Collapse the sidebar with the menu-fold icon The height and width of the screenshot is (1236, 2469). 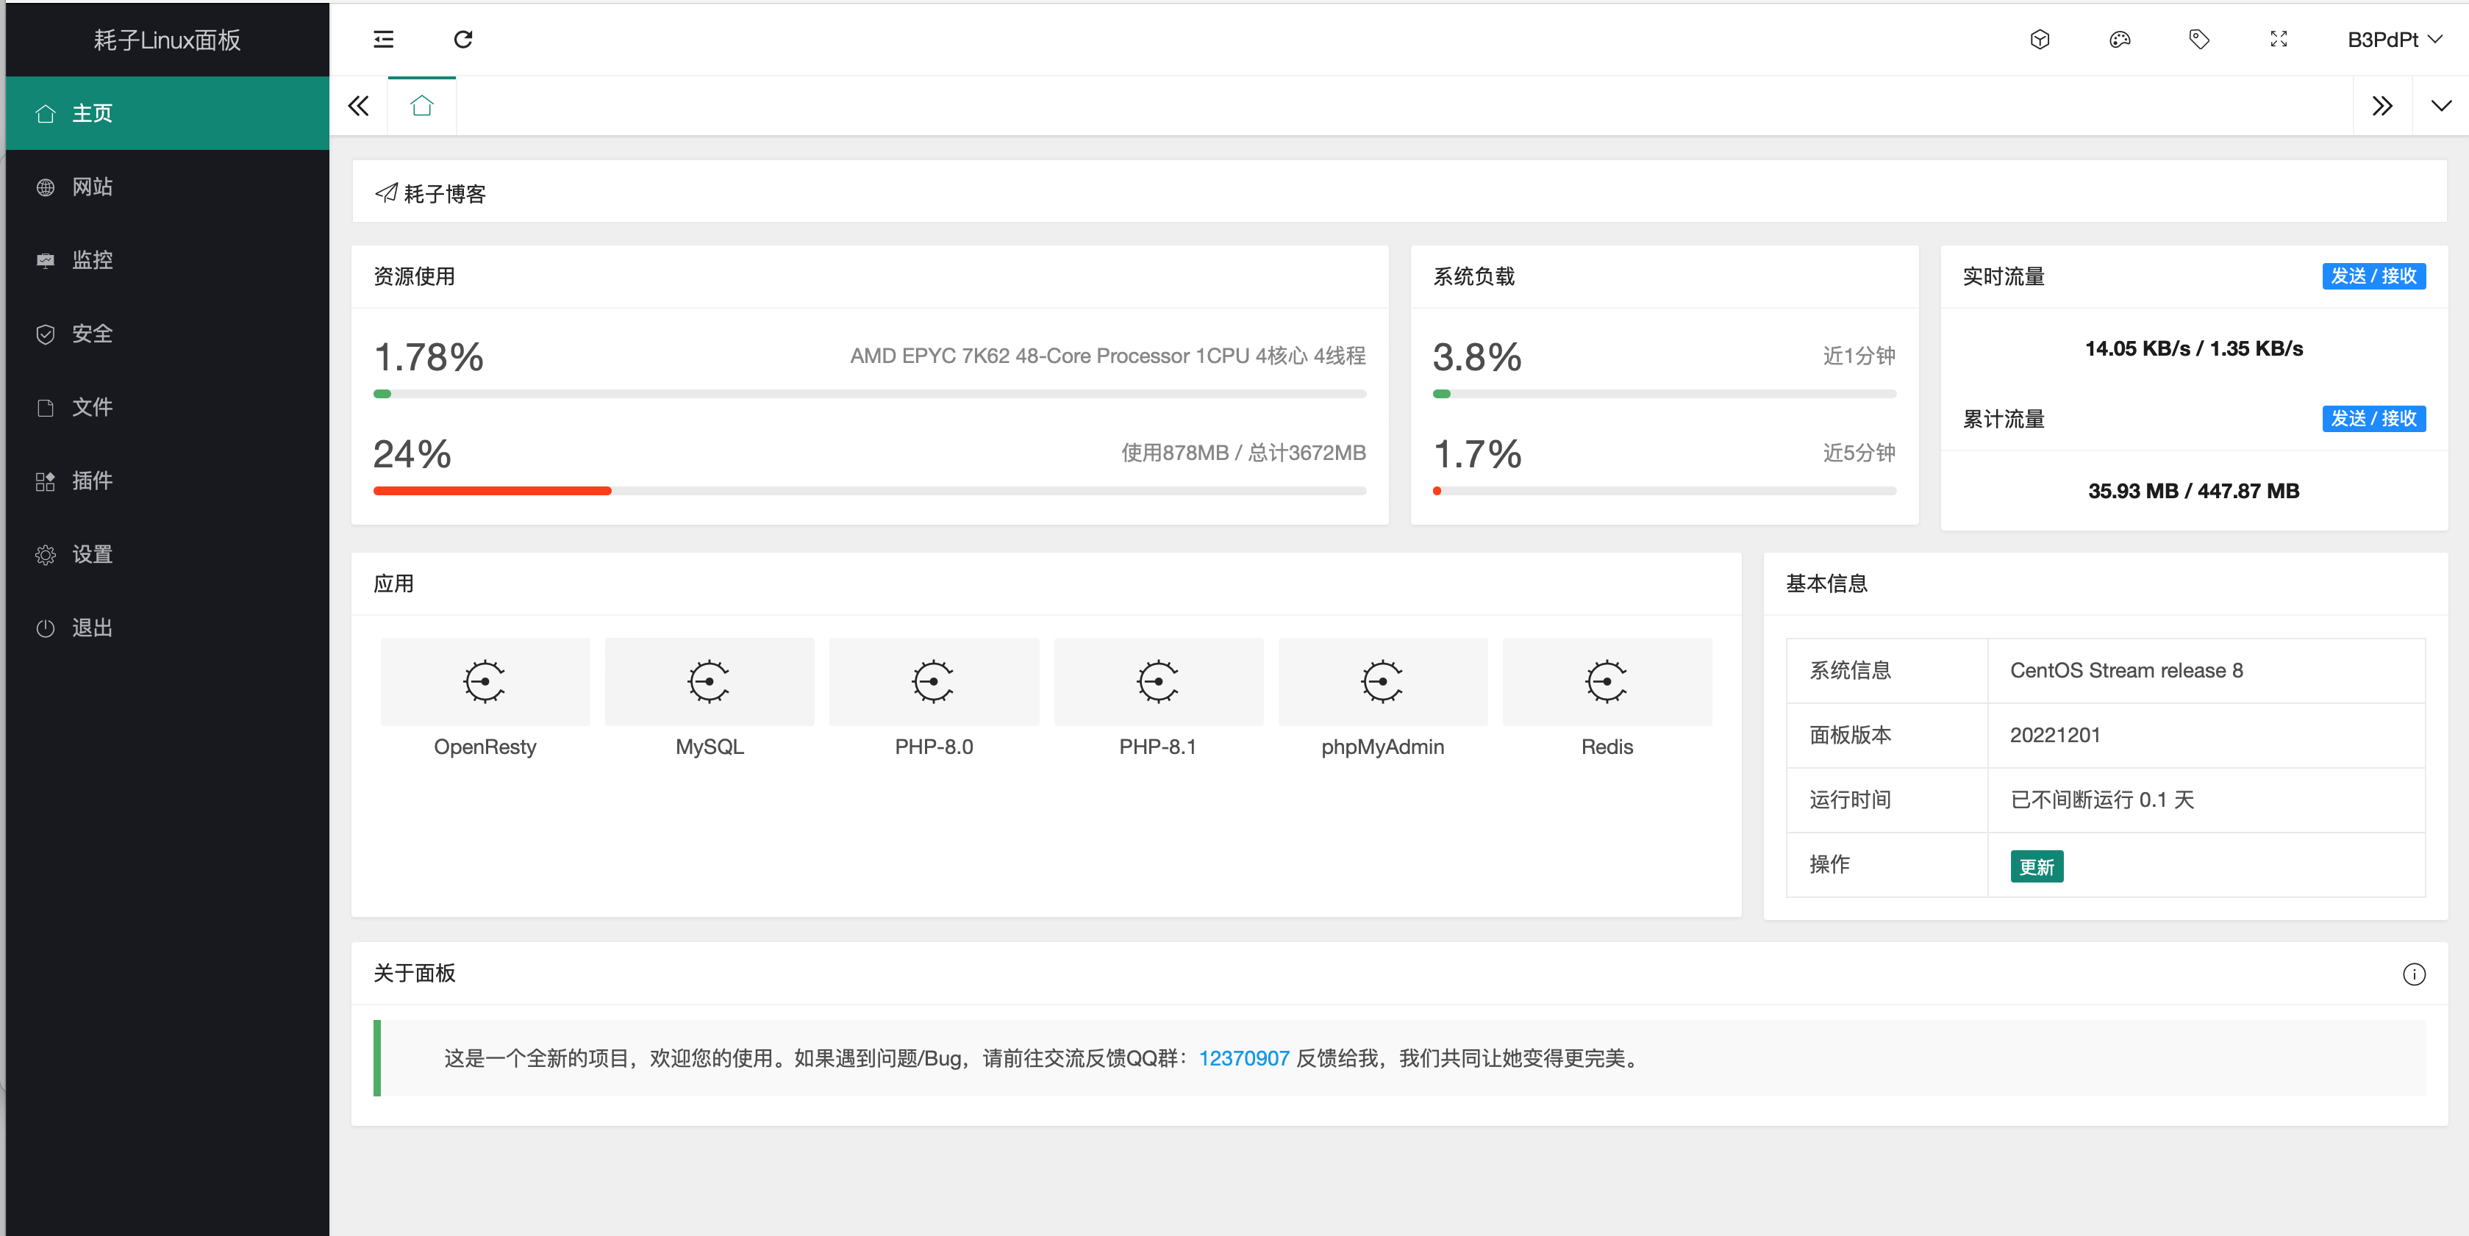pos(383,39)
